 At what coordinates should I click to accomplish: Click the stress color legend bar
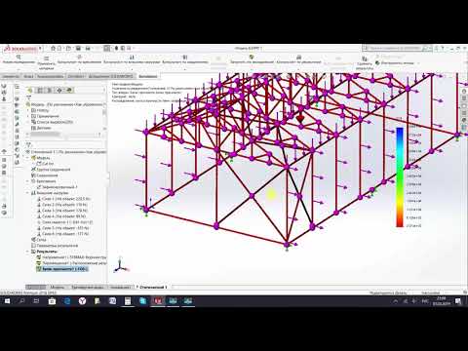tap(400, 177)
